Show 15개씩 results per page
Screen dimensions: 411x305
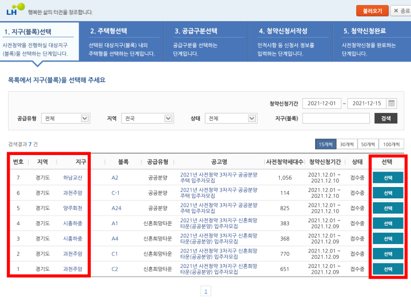pyautogui.click(x=325, y=144)
